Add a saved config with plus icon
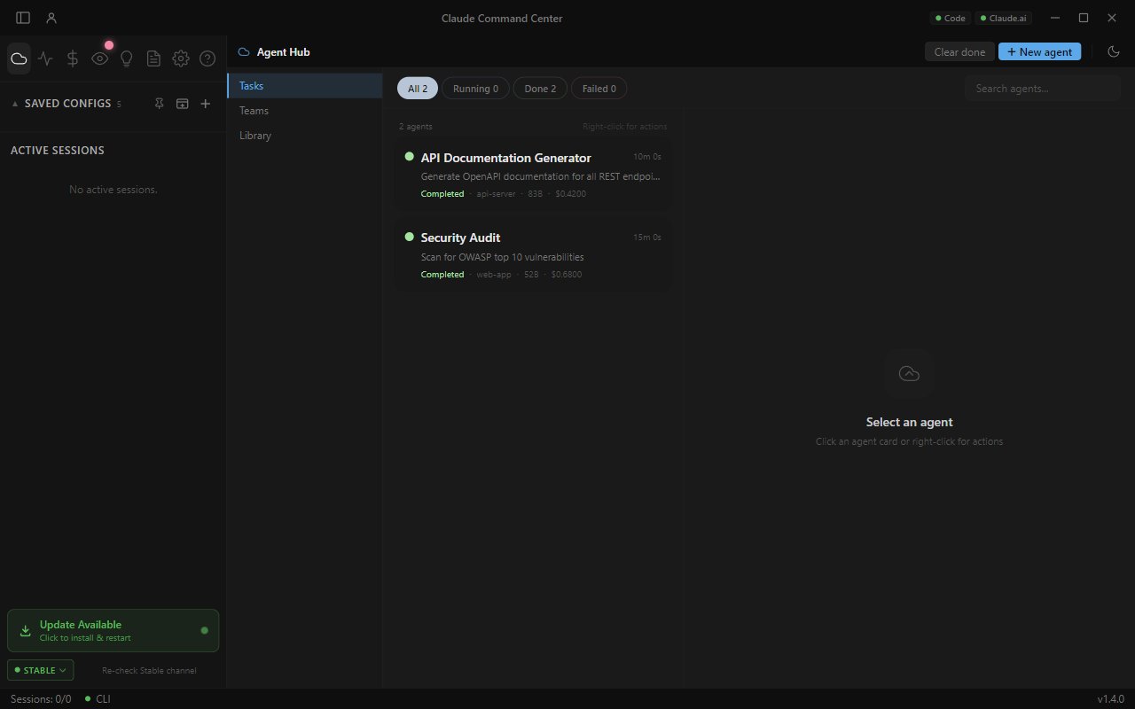The height and width of the screenshot is (709, 1135). (x=206, y=104)
